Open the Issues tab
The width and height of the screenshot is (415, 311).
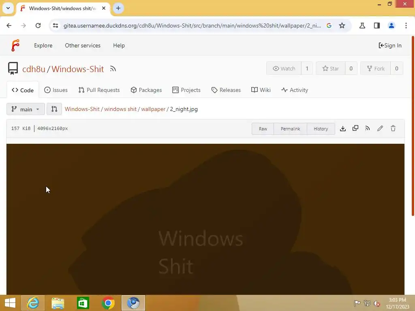(56, 90)
